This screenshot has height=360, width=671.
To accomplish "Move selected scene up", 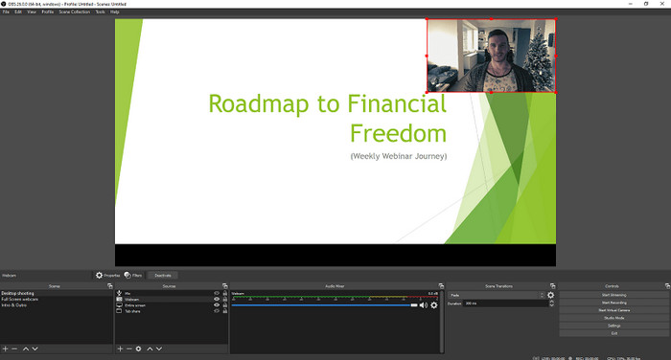I will tap(26, 349).
